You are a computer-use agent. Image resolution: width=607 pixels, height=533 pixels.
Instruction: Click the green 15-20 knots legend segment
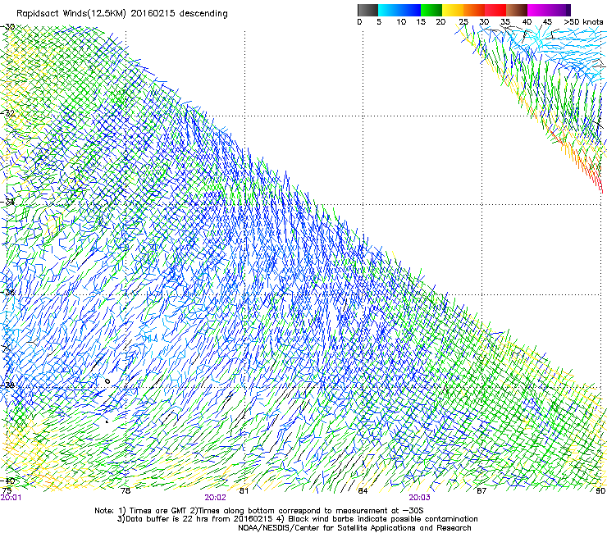click(x=431, y=10)
